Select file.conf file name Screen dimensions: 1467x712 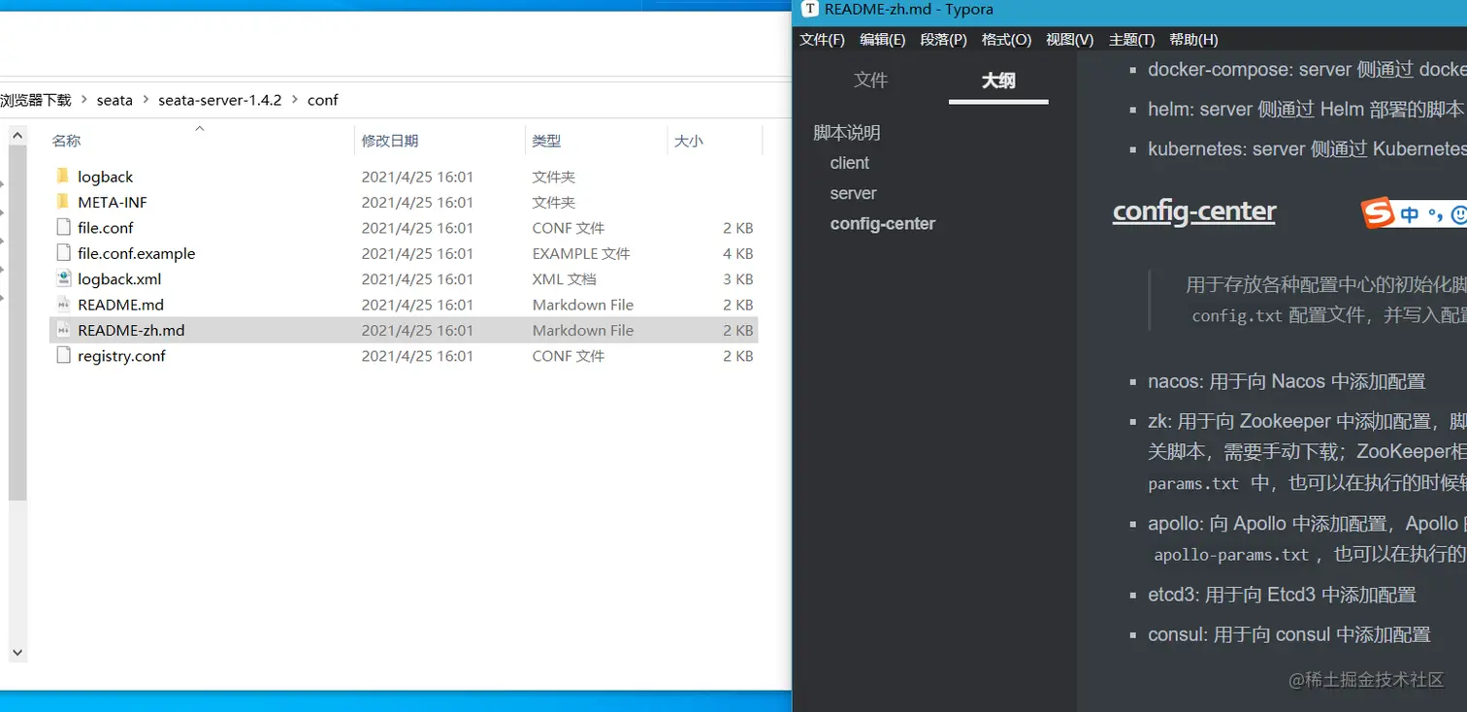click(106, 228)
